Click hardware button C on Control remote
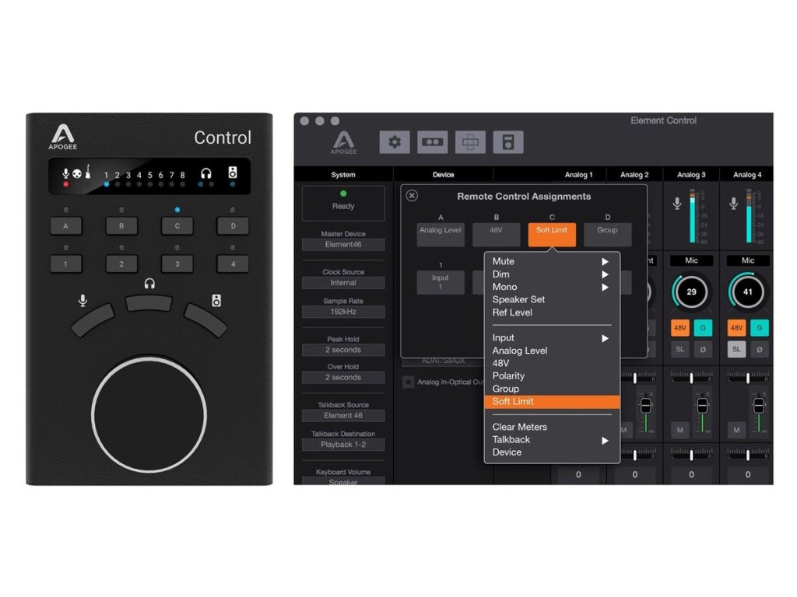The height and width of the screenshot is (597, 797). [177, 226]
